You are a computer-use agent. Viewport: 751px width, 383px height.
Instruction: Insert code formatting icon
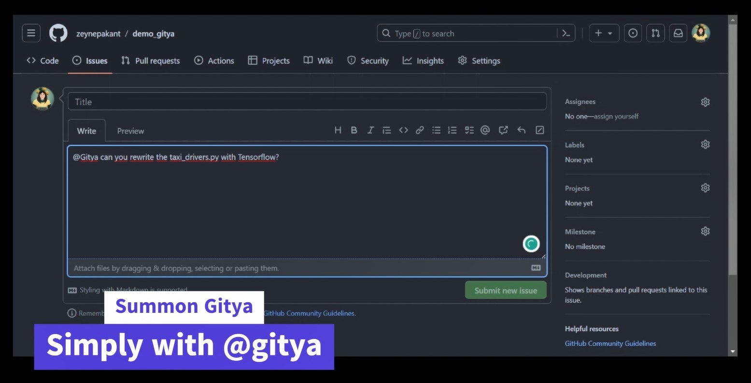(403, 130)
